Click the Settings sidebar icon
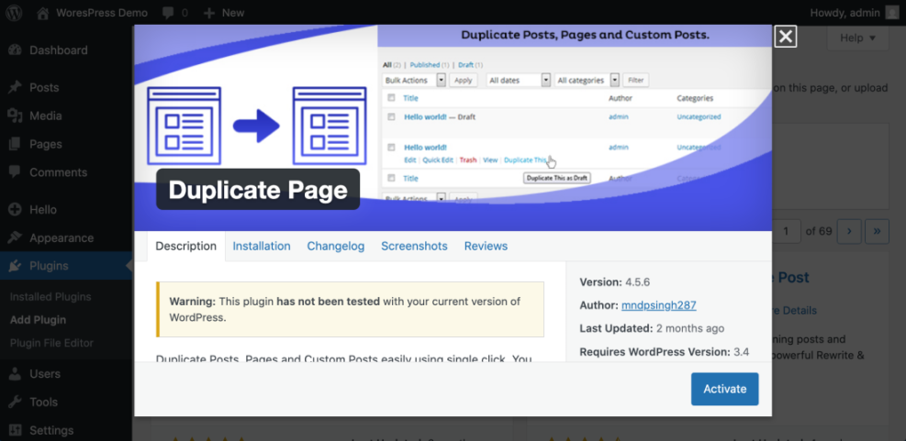Screen dimensions: 906x441 point(15,430)
